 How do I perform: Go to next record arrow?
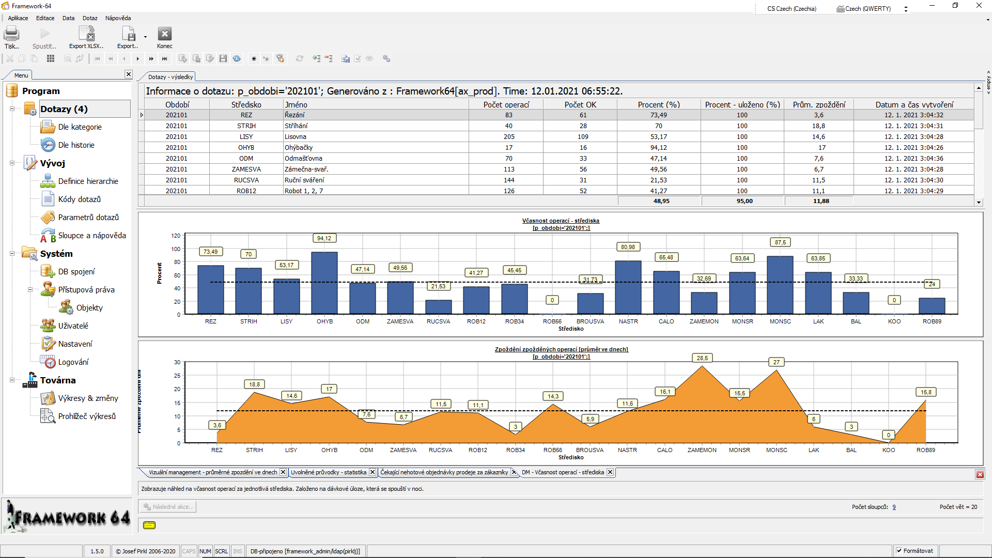tap(138, 59)
